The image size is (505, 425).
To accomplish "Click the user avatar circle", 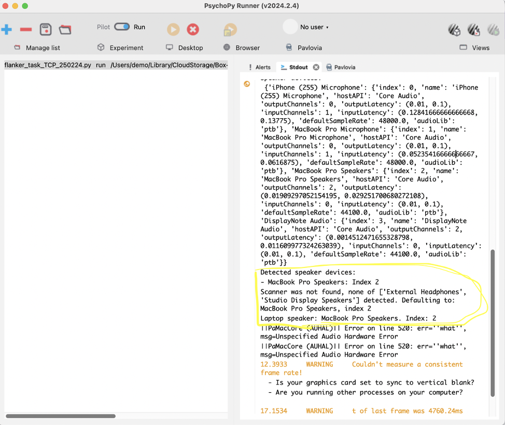I will pos(290,27).
